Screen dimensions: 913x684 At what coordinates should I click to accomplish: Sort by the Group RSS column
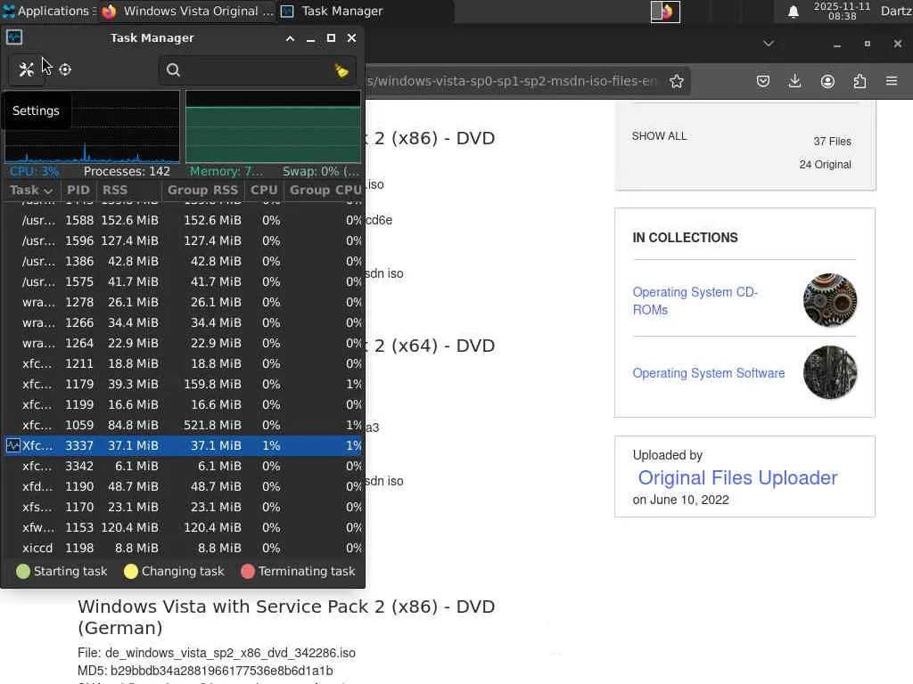202,191
